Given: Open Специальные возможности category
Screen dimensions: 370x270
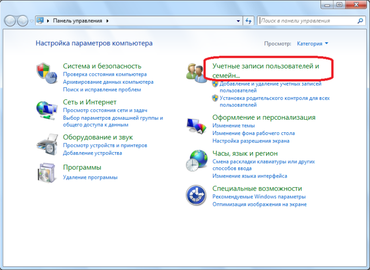Looking at the screenshot, I should pos(257,189).
